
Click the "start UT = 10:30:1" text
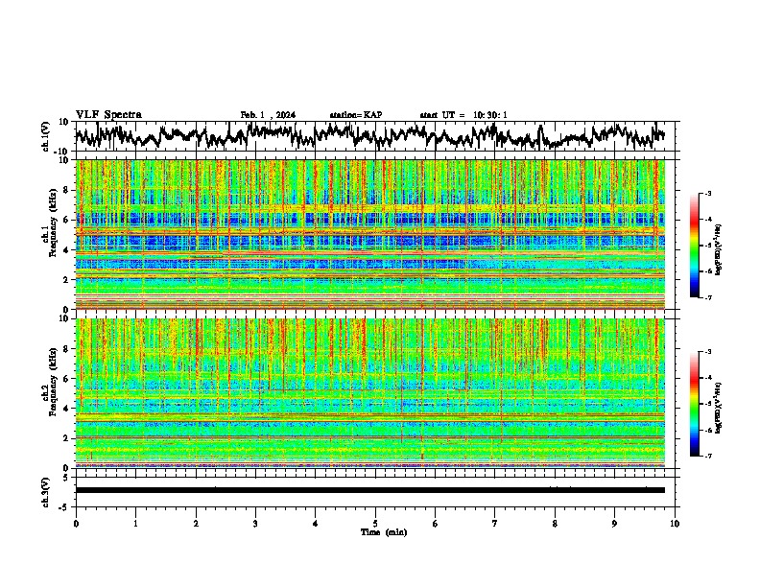[463, 115]
